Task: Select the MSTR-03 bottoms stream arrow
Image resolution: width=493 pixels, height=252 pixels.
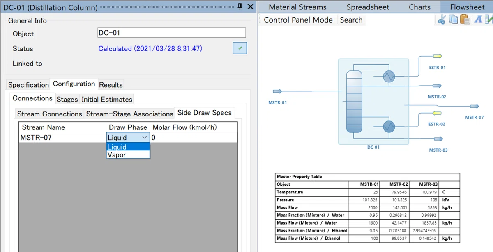Action: click(438, 139)
